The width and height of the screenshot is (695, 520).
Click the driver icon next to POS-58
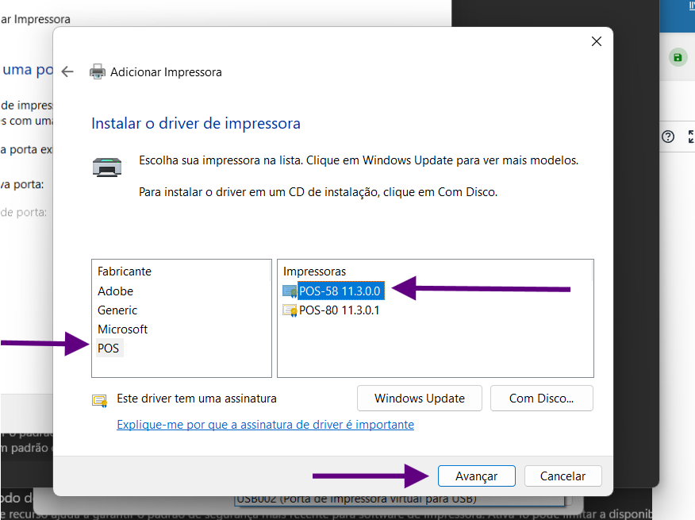pyautogui.click(x=290, y=291)
